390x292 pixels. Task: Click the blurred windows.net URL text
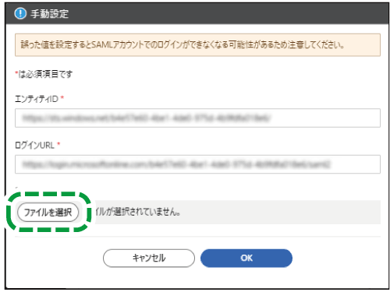point(147,118)
